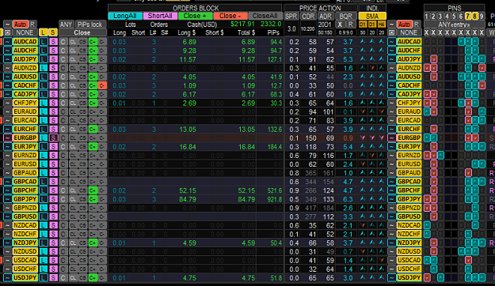Click window icon beside orders list NONE
The width and height of the screenshot is (495, 286).
click(8, 32)
